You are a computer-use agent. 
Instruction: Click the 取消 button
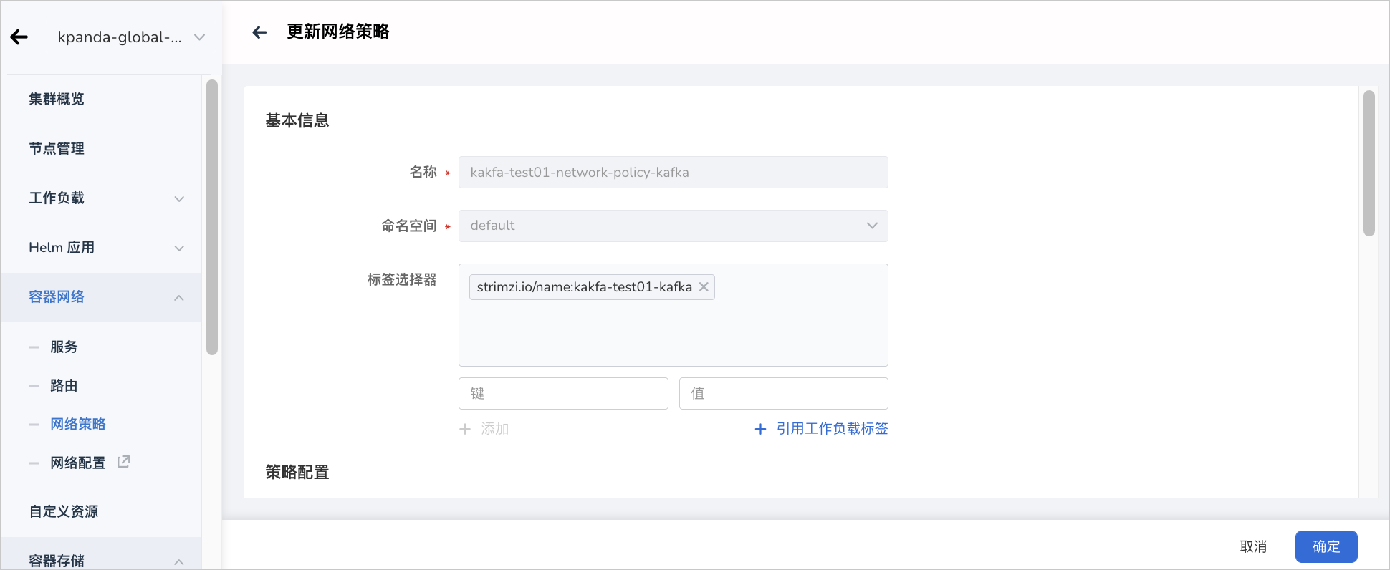[1253, 547]
